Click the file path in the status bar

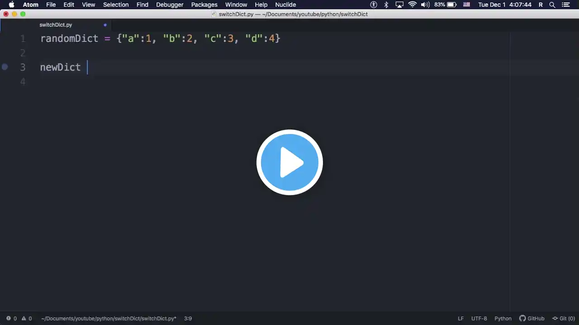[x=109, y=318]
